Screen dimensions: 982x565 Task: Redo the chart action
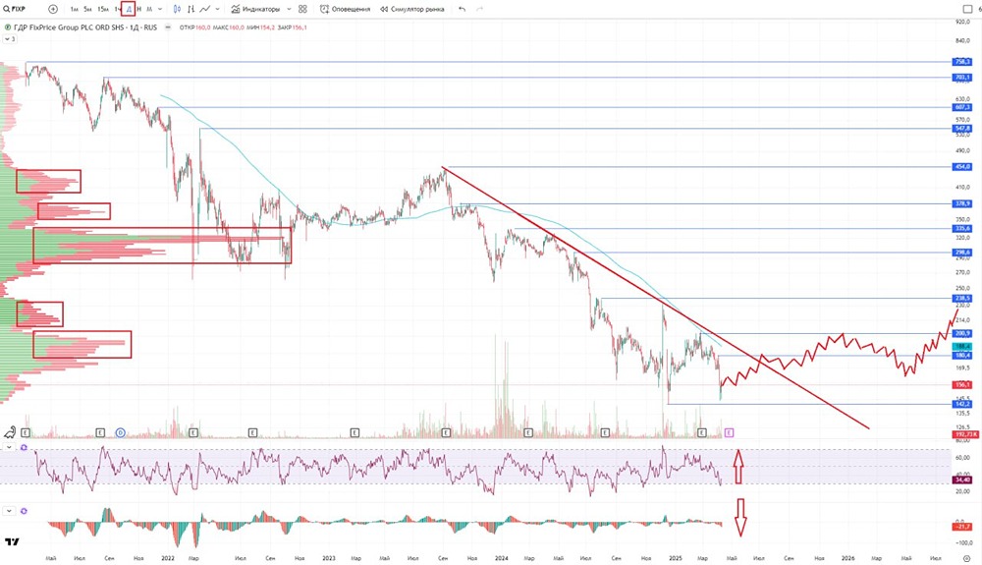pos(480,10)
